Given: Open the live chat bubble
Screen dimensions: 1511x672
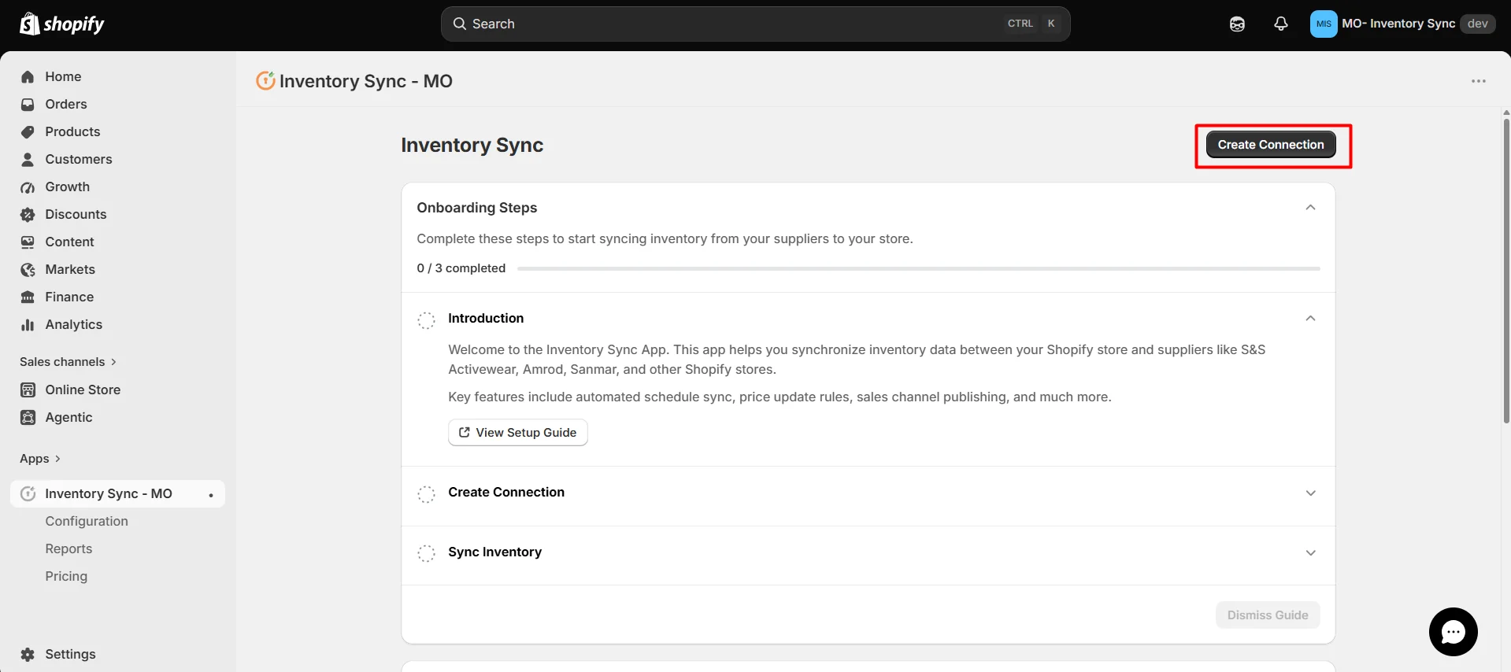Looking at the screenshot, I should click(1453, 632).
